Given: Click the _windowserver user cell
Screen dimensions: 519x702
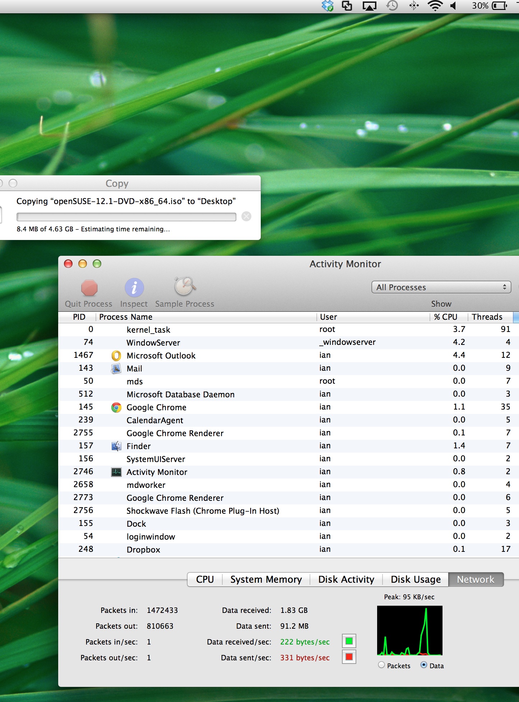Looking at the screenshot, I should (347, 342).
